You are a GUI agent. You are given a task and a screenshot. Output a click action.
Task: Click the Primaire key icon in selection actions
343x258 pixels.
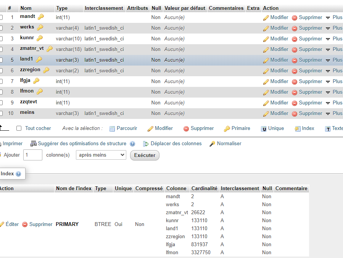pyautogui.click(x=227, y=129)
